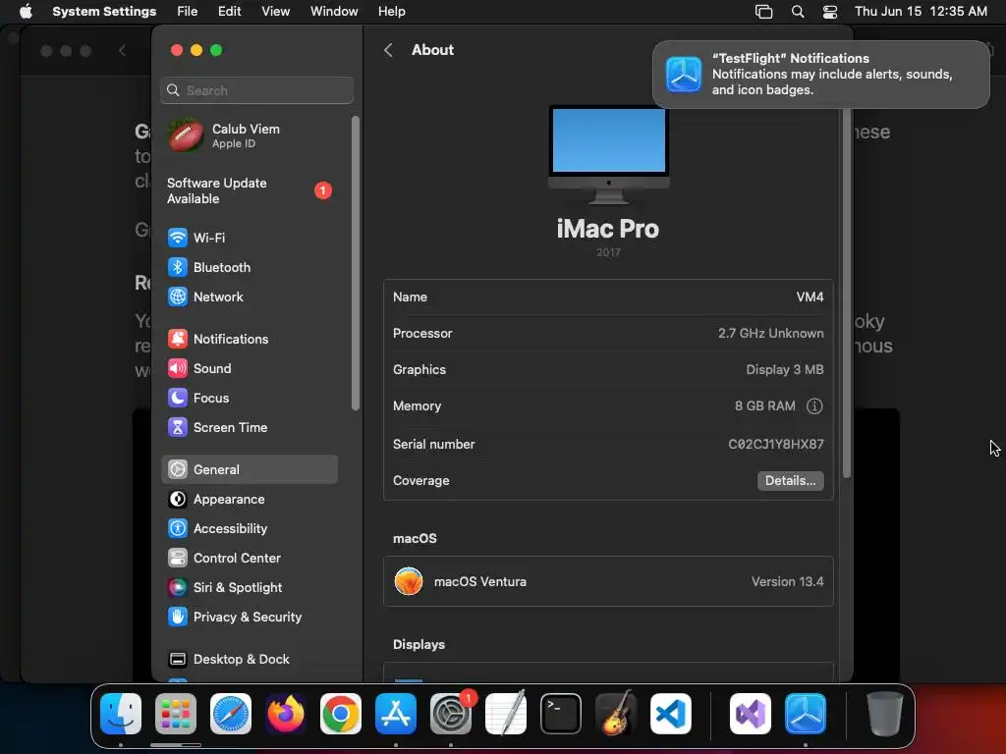The image size is (1006, 754).
Task: Open Privacy & Security settings
Action: [250, 617]
